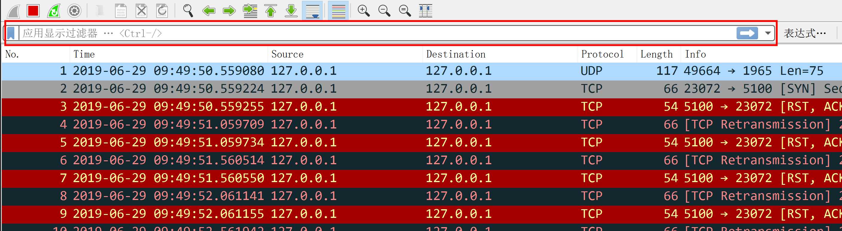Select packet 9 at 09:49:52.061155
The width and height of the screenshot is (842, 231).
coord(422,214)
